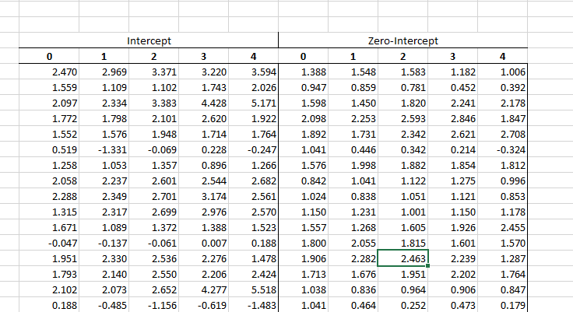The height and width of the screenshot is (312, 573).
Task: Select the cell containing 2.969
Action: click(x=104, y=72)
